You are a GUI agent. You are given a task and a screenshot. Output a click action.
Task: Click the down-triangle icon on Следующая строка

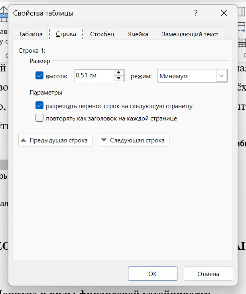pyautogui.click(x=104, y=140)
